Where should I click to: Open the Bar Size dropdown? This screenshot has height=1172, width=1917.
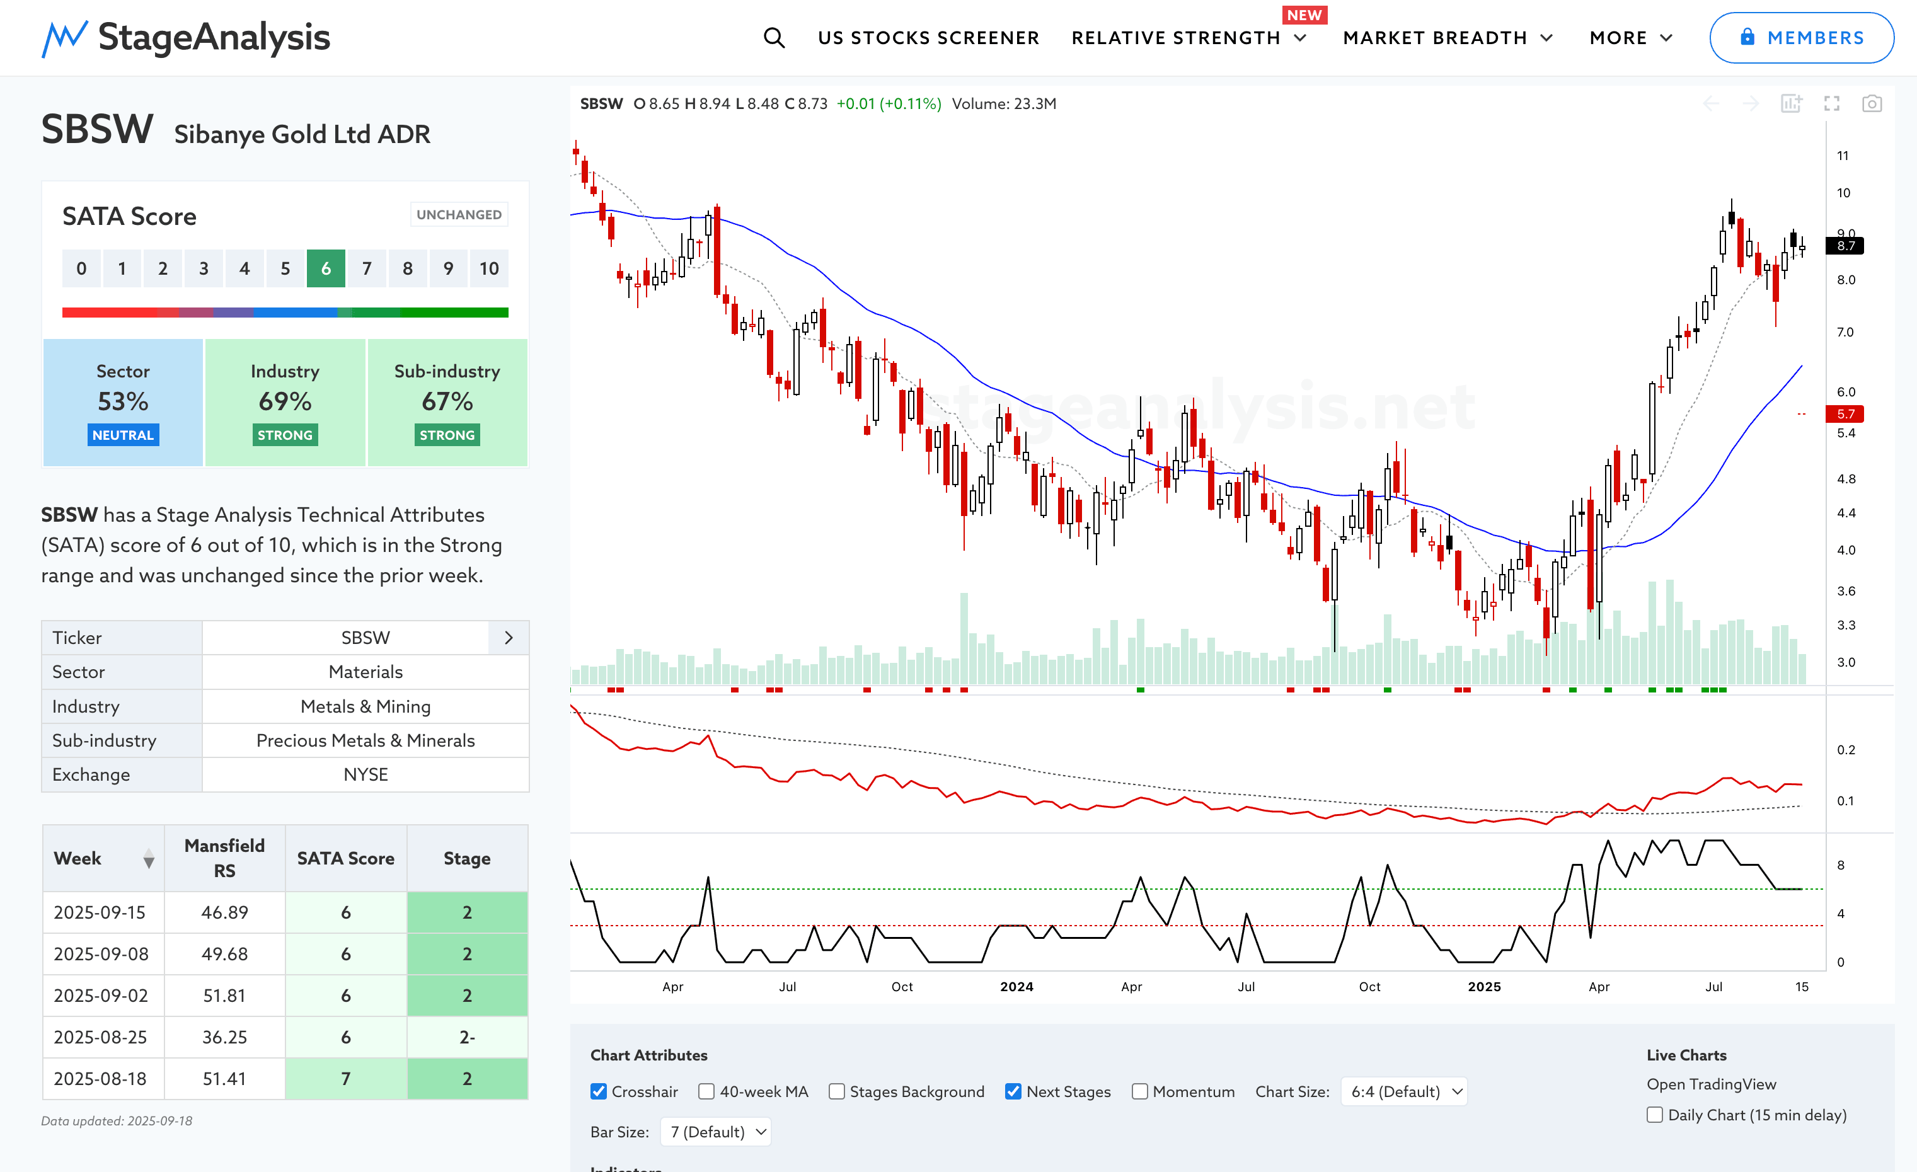pyautogui.click(x=716, y=1132)
